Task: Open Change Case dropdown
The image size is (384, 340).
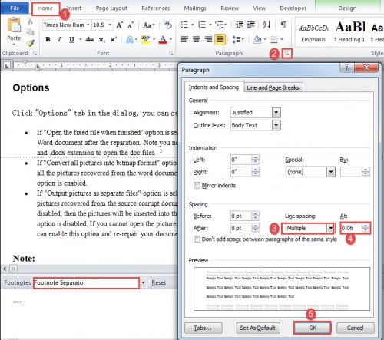Action: click(x=149, y=25)
